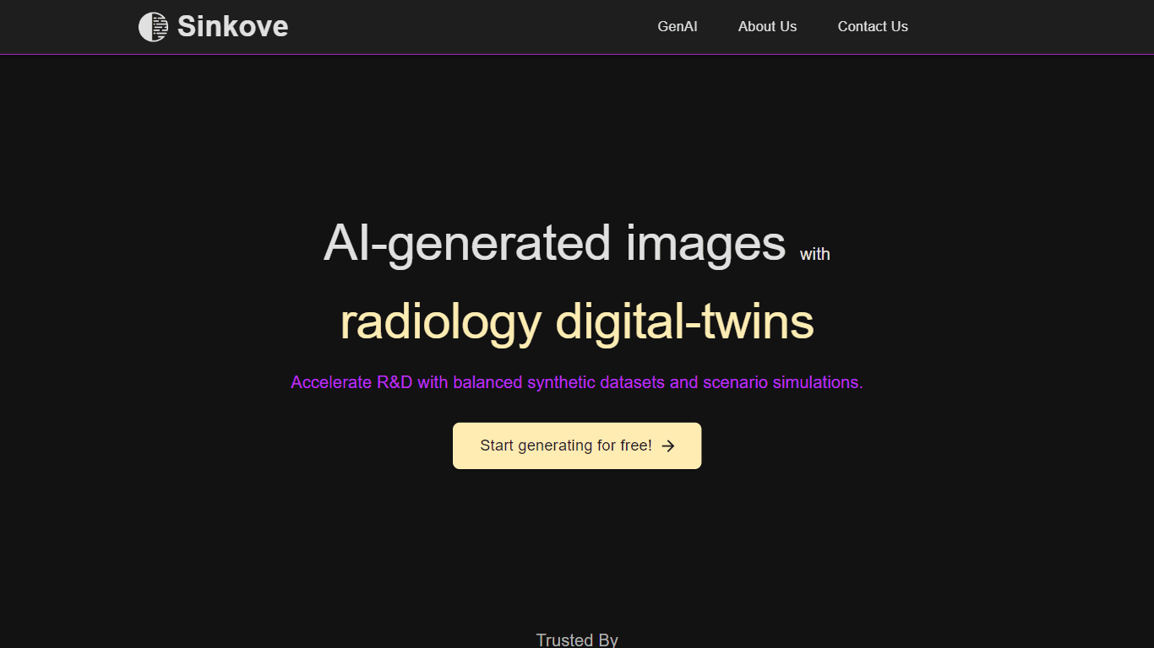Viewport: 1154px width, 648px height.
Task: Click the word 'images' in the headline
Action: [706, 243]
